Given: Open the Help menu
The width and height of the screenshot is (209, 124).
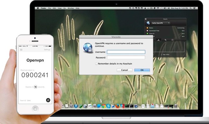Looking at the screenshot, I should click(78, 8).
